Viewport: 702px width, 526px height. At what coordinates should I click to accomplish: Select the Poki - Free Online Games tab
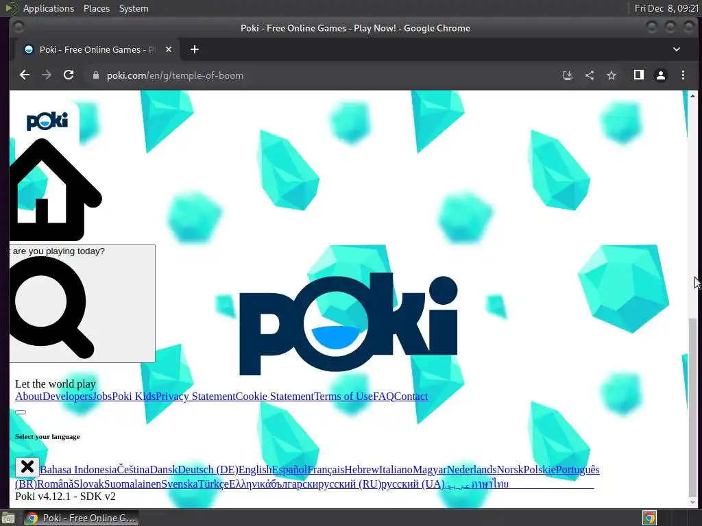pyautogui.click(x=97, y=49)
